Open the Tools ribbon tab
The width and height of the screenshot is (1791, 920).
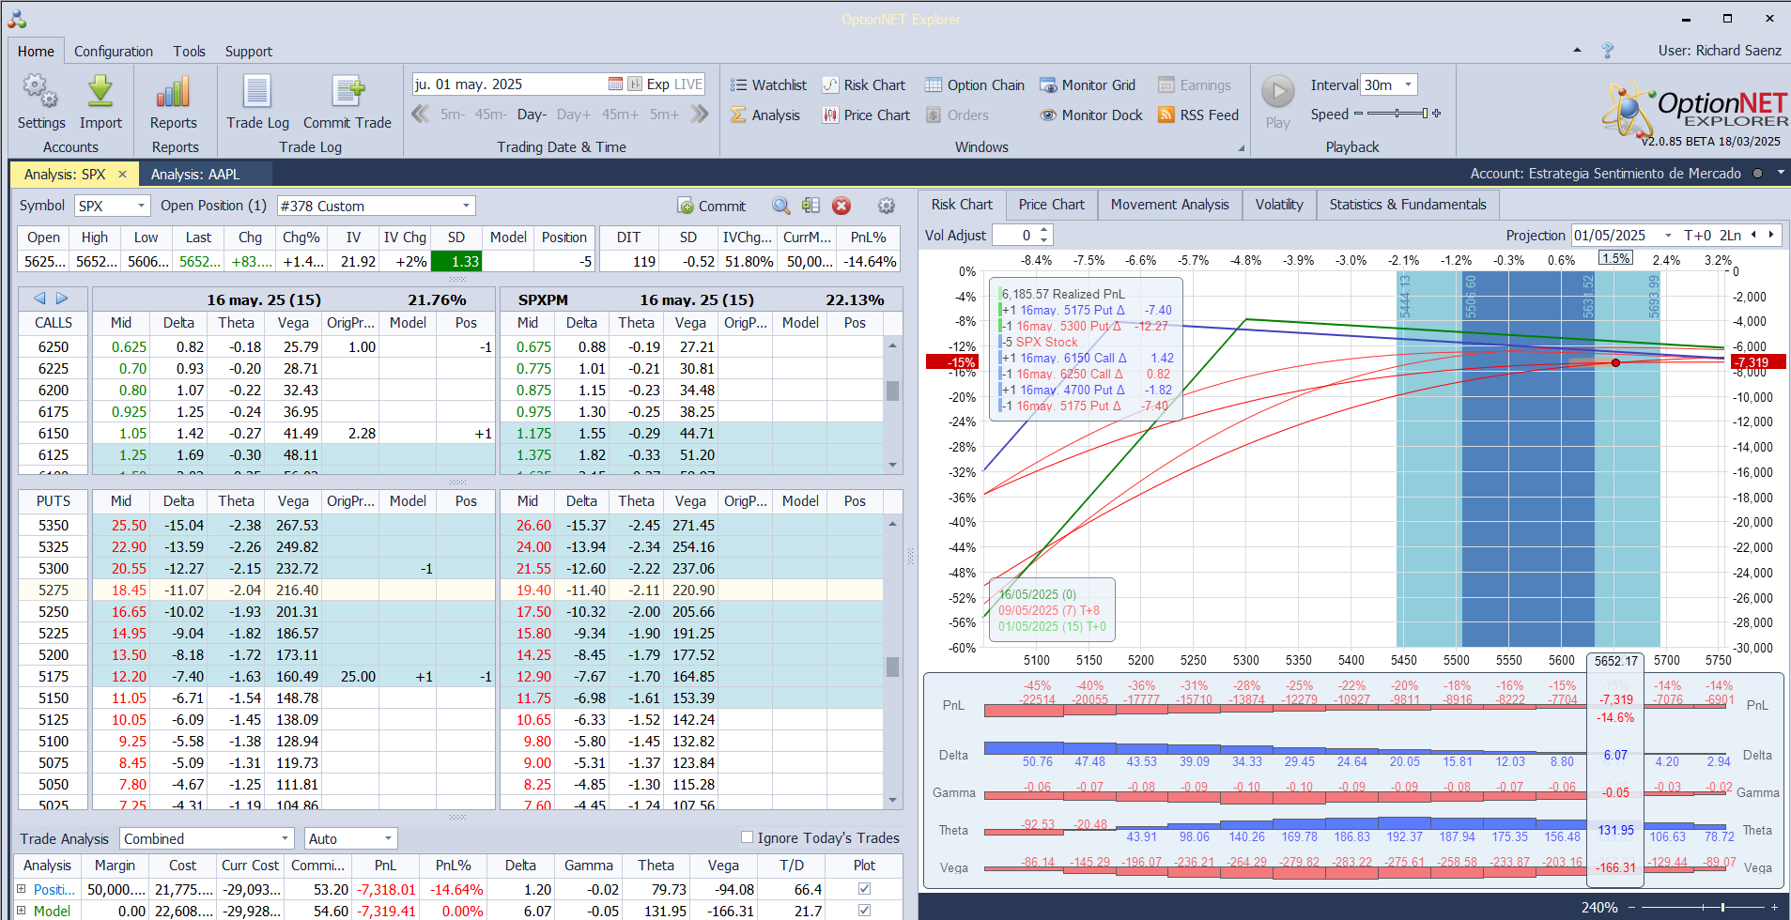pyautogui.click(x=189, y=51)
